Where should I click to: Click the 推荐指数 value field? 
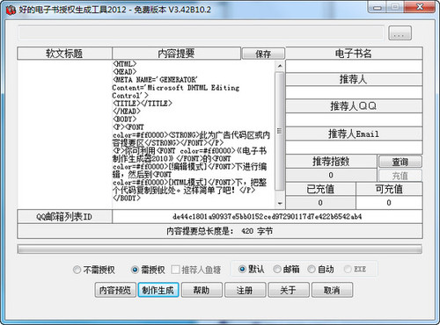pyautogui.click(x=331, y=175)
